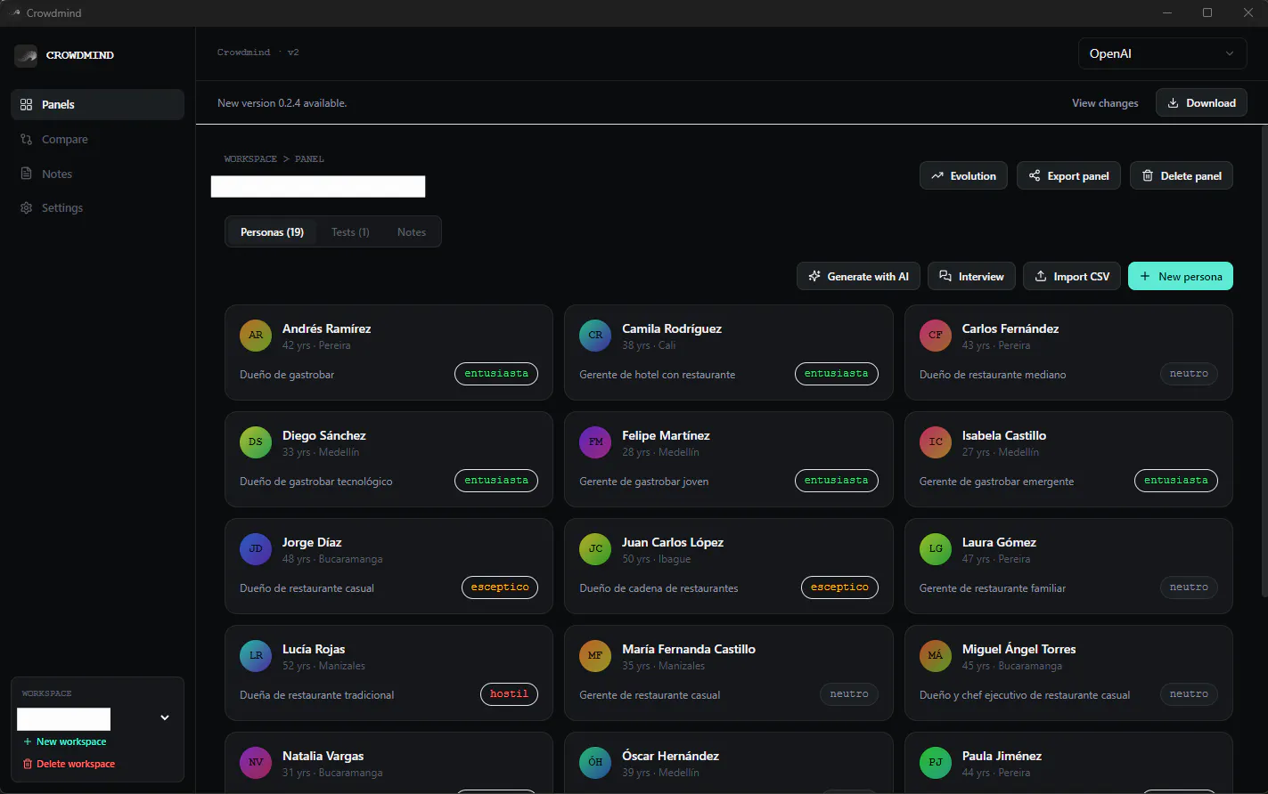
Task: Open the OpenAI provider dropdown
Action: tap(1162, 53)
